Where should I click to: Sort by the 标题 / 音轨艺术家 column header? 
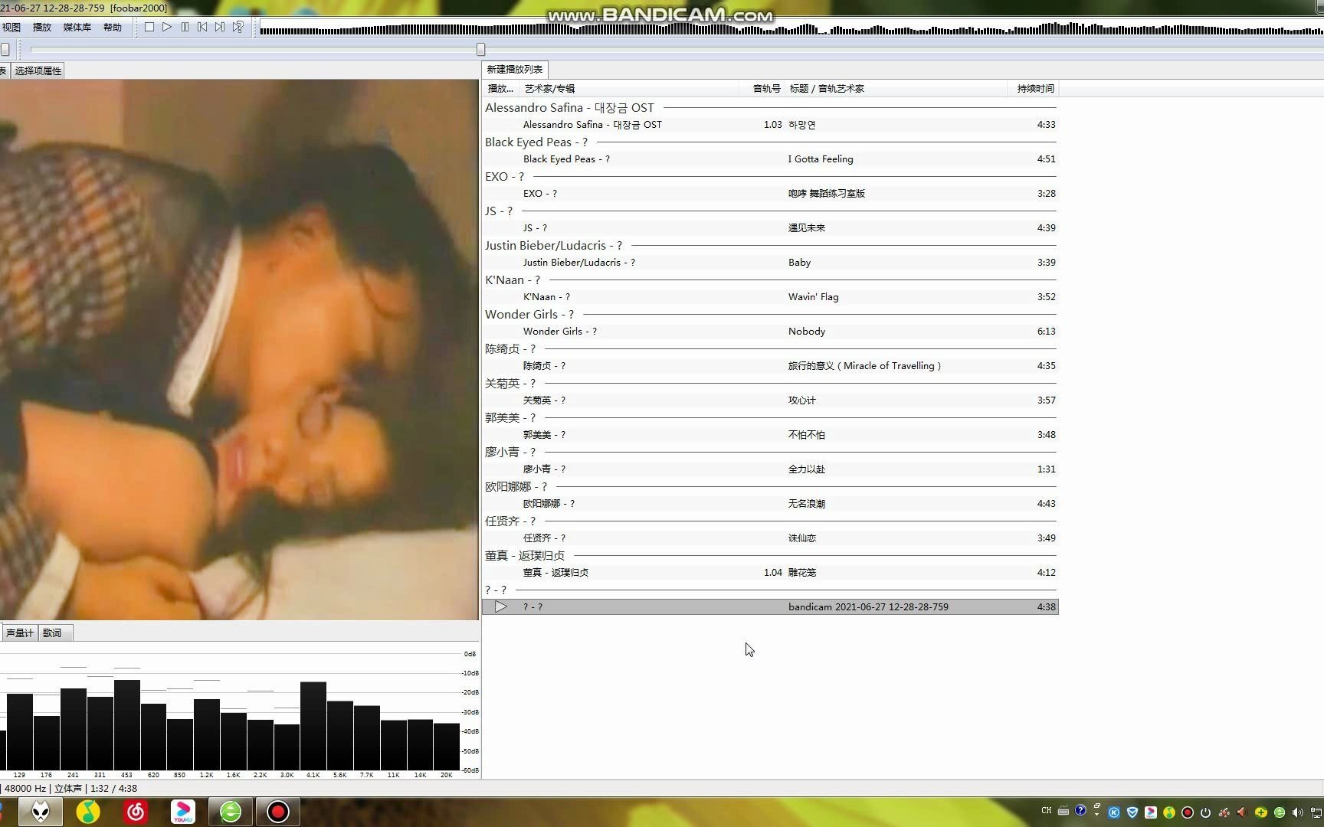(896, 88)
